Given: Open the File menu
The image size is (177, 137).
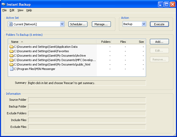Looking at the screenshot, I should point(4,10).
